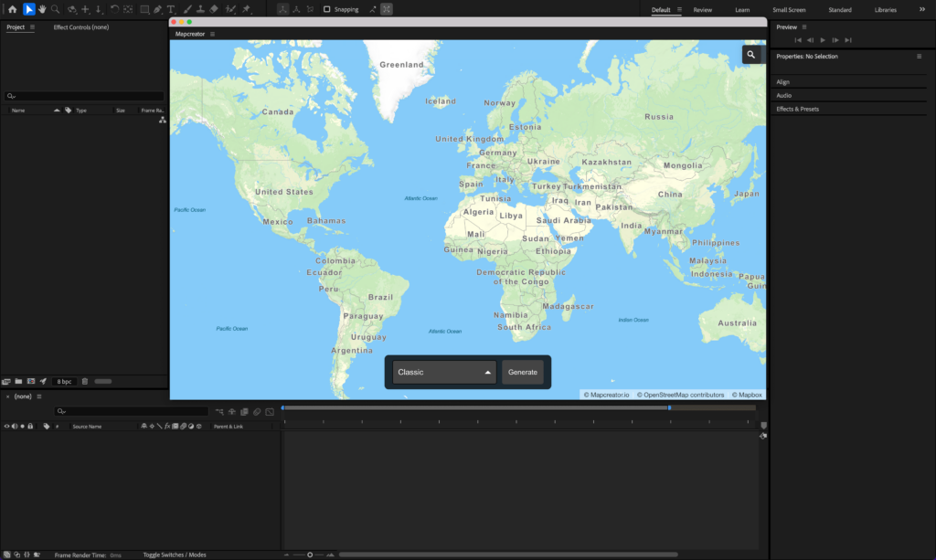Delete selected project items trash icon

pyautogui.click(x=85, y=381)
